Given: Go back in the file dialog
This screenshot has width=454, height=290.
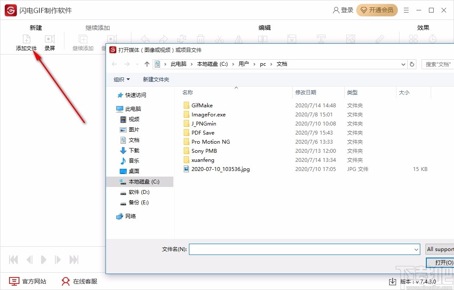Looking at the screenshot, I should 115,64.
